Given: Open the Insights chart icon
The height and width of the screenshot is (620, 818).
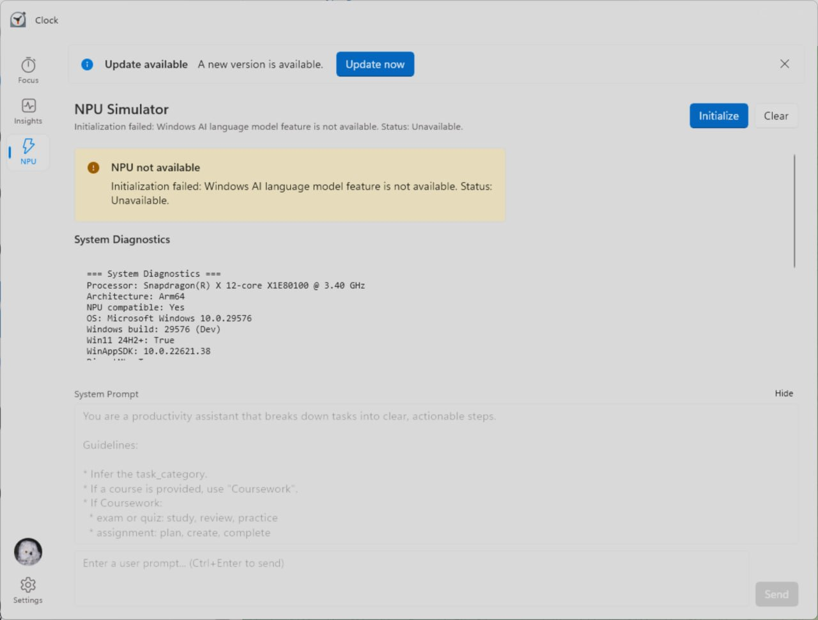Looking at the screenshot, I should (x=28, y=105).
